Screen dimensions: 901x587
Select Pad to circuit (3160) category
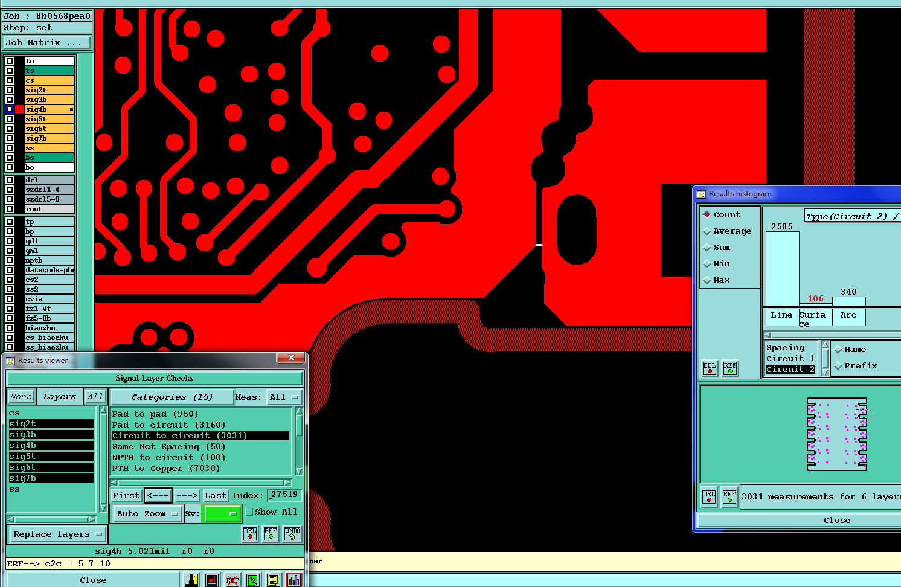tap(200, 425)
